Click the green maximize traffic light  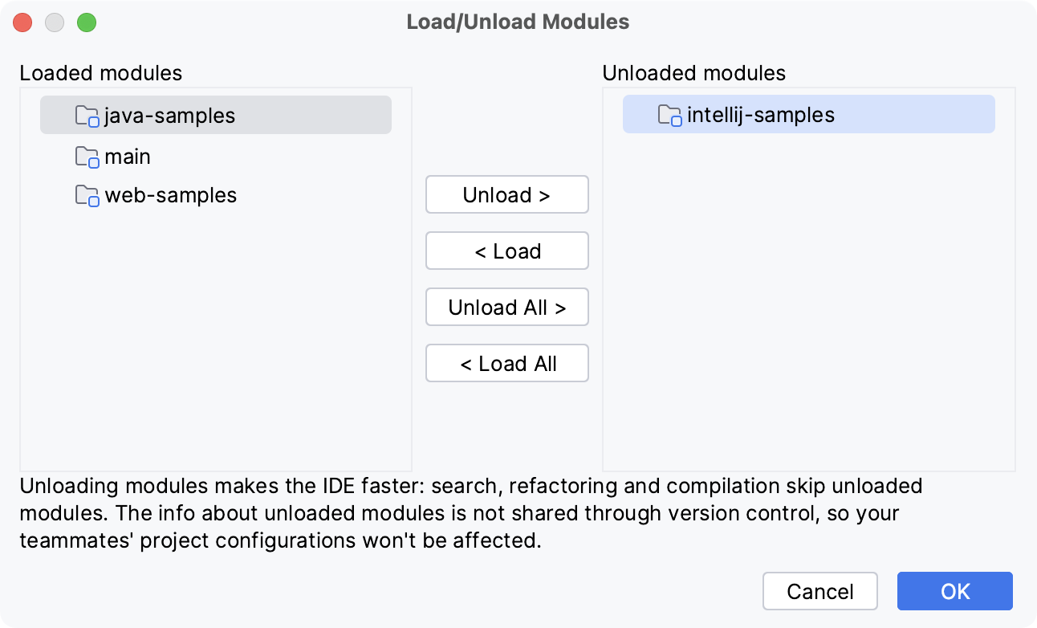coord(87,22)
